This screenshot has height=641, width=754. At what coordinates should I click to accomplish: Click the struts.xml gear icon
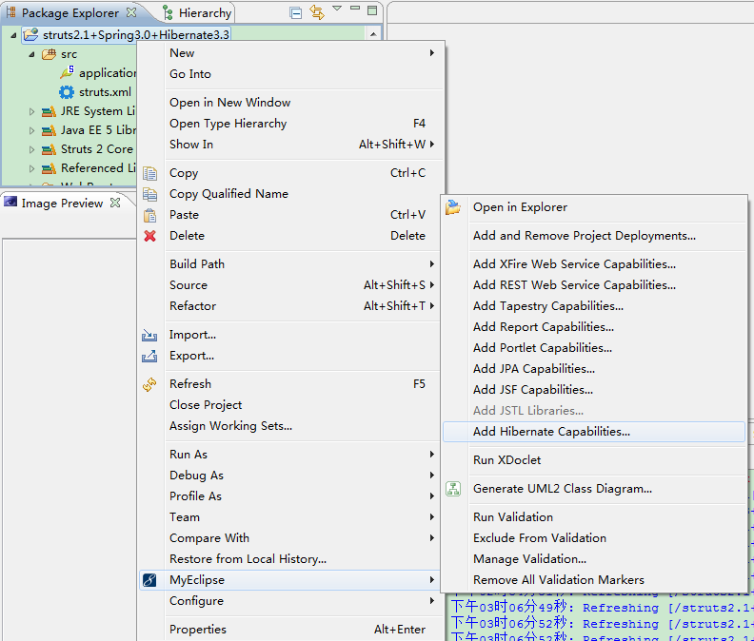click(x=67, y=92)
